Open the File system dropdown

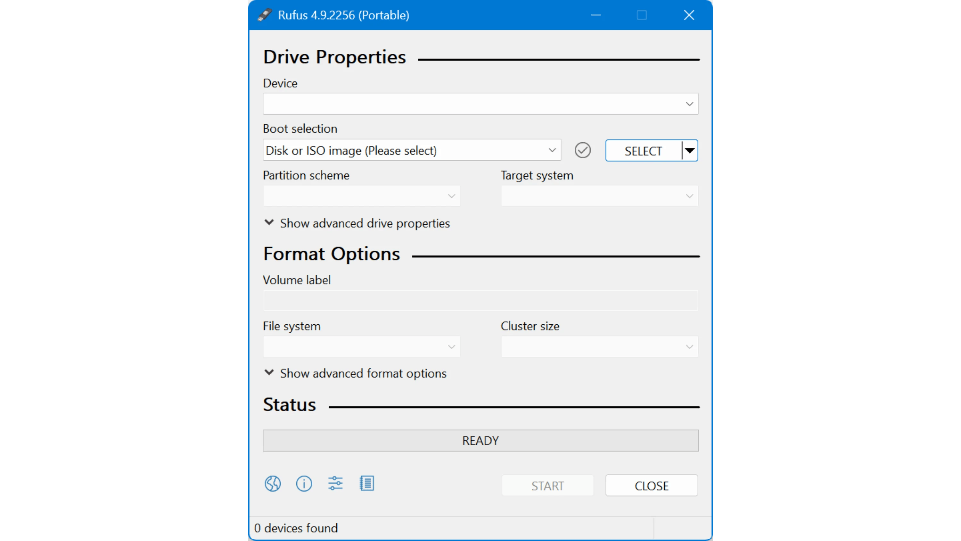pos(361,347)
